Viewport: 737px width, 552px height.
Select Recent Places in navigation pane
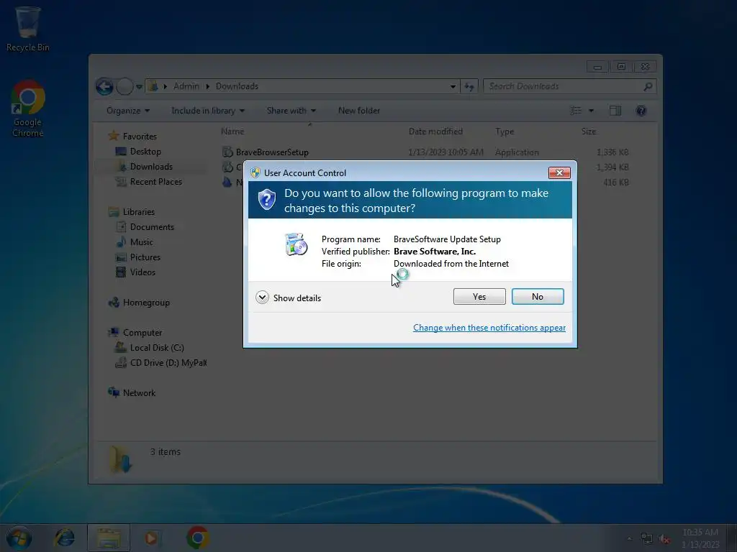click(x=155, y=182)
